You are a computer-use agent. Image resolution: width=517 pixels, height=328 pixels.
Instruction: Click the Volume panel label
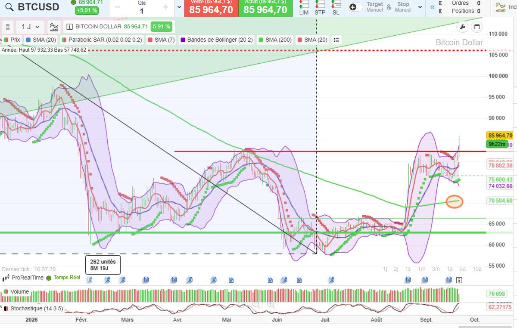[16, 292]
